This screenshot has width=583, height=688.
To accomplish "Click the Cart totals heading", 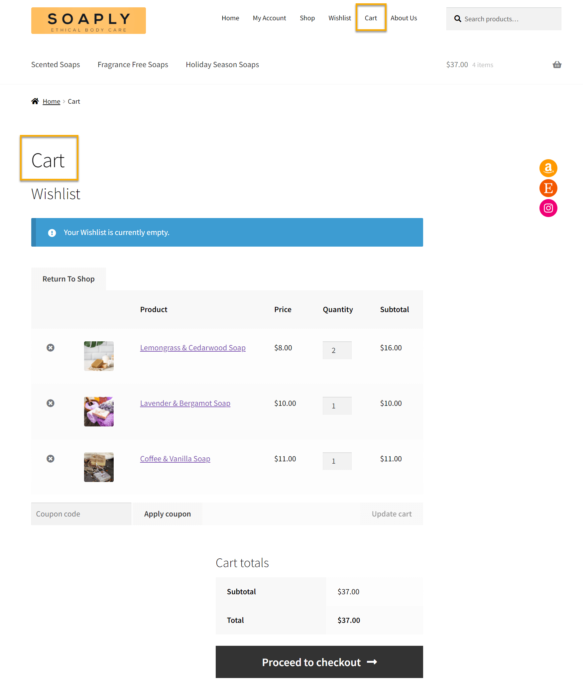I will click(x=242, y=563).
